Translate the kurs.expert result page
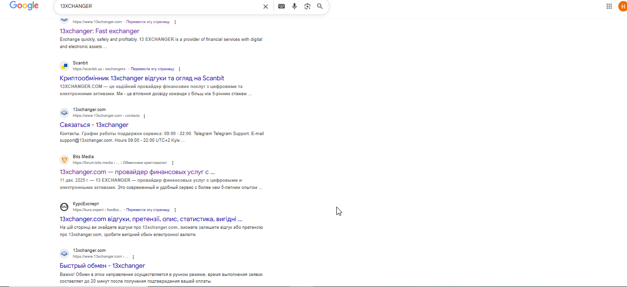This screenshot has width=627, height=287. (x=148, y=210)
